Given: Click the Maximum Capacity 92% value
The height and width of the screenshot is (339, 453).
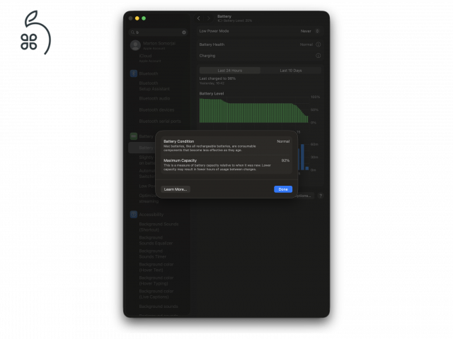Looking at the screenshot, I should (x=285, y=160).
